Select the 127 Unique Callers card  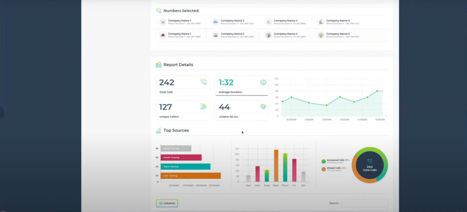click(183, 111)
